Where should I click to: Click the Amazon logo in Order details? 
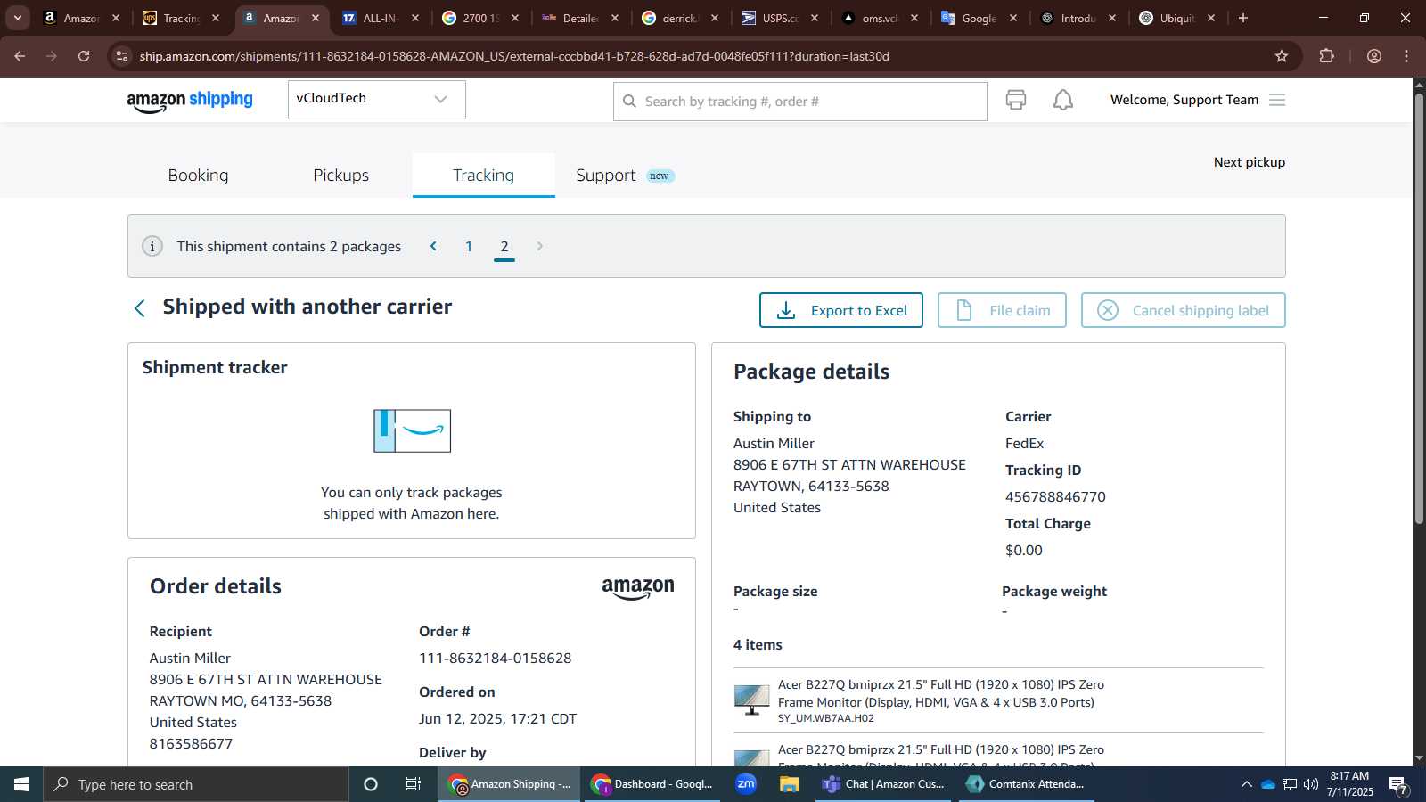(x=638, y=588)
